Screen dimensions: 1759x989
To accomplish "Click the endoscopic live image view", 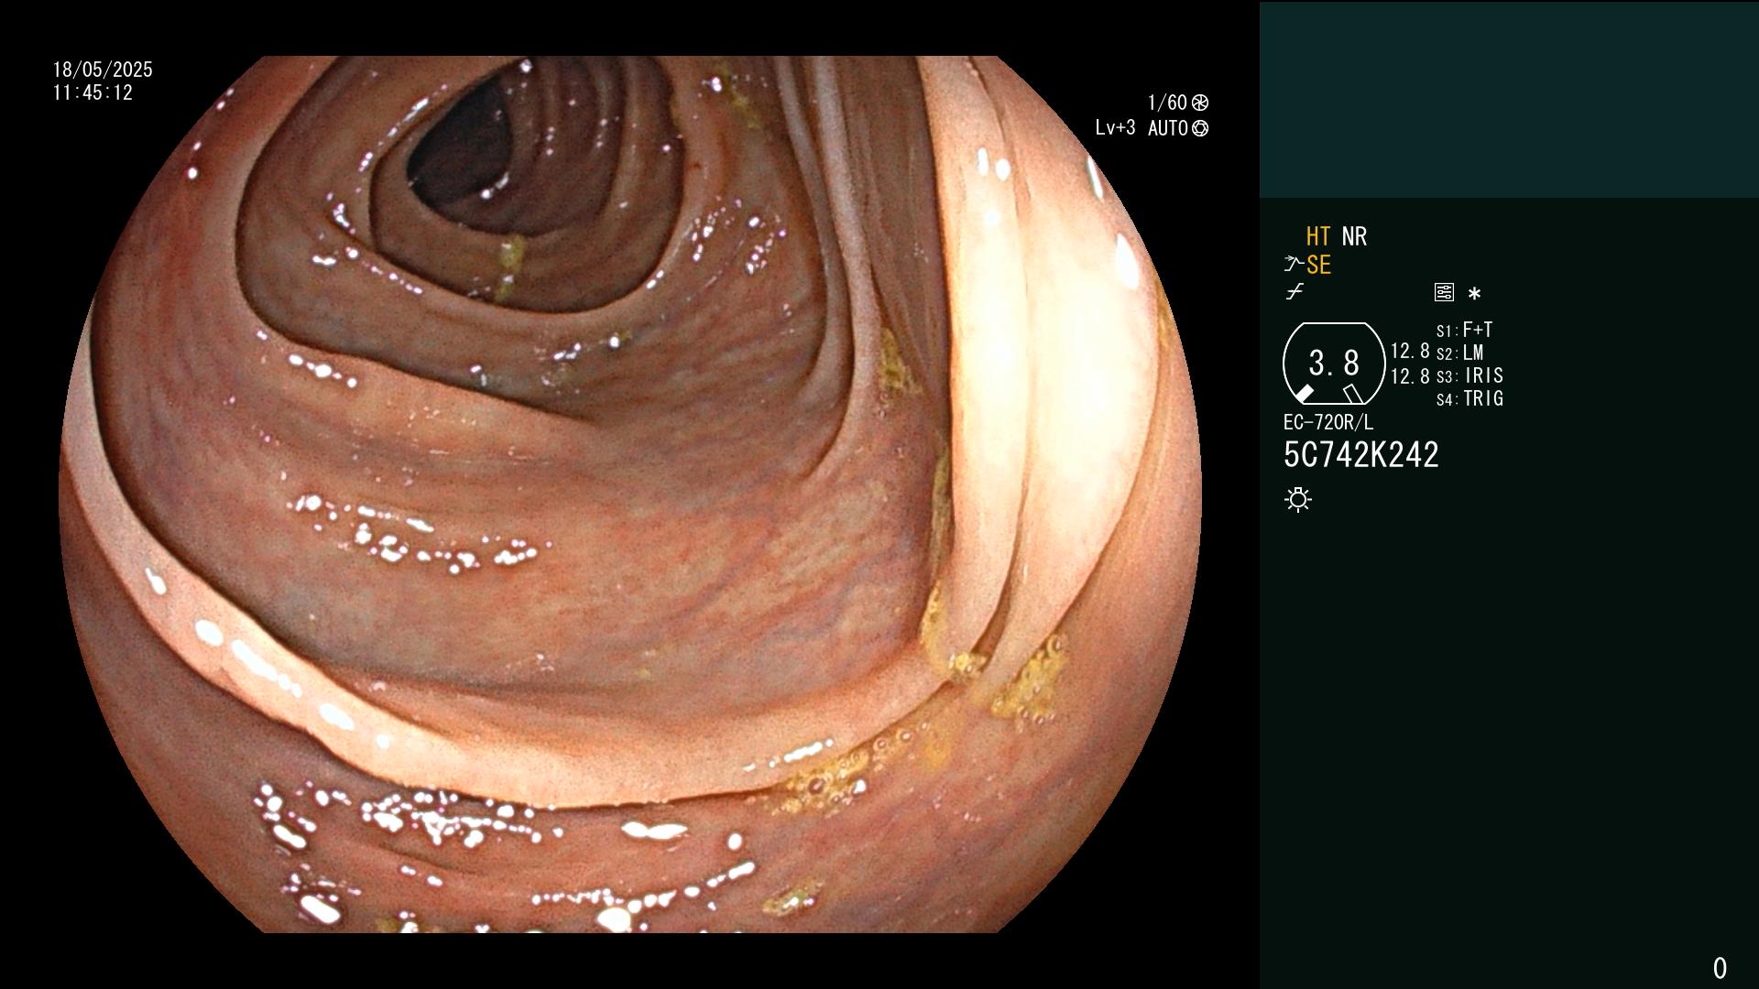I will [x=630, y=494].
